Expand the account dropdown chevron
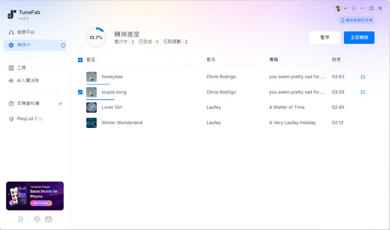The height and width of the screenshot is (230, 390). 345,8
